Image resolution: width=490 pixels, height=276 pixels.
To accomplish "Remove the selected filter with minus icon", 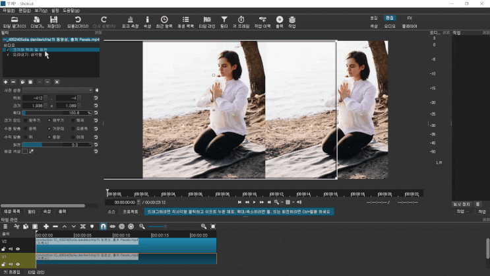I will 13,82.
